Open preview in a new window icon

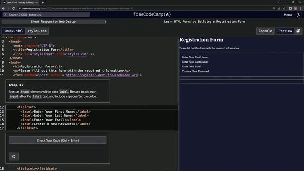[x=298, y=31]
